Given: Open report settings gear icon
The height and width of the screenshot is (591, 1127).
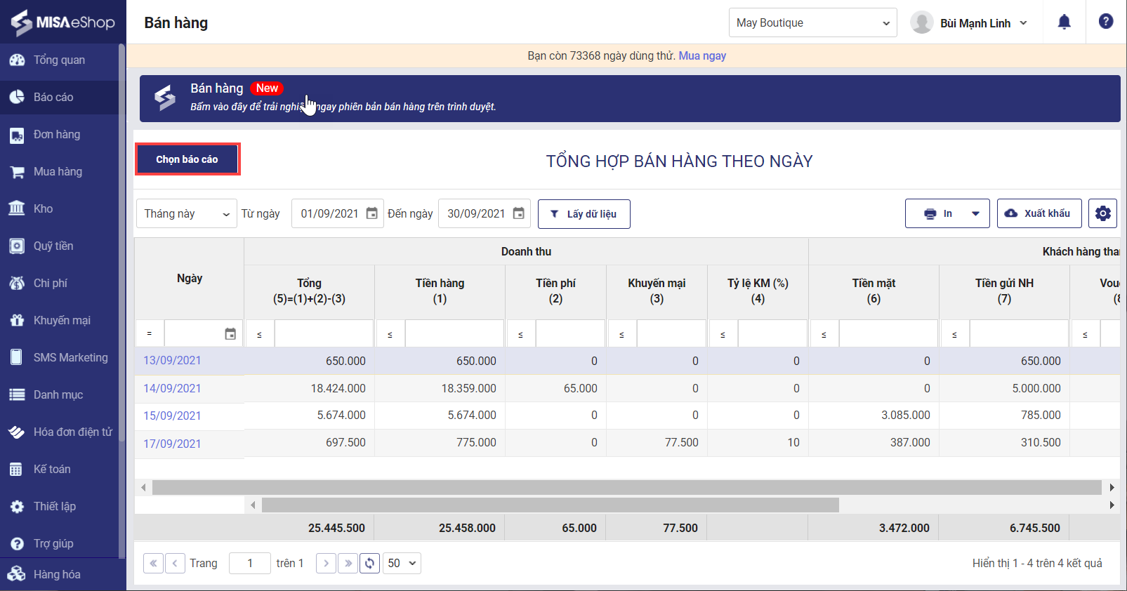Looking at the screenshot, I should [x=1102, y=213].
